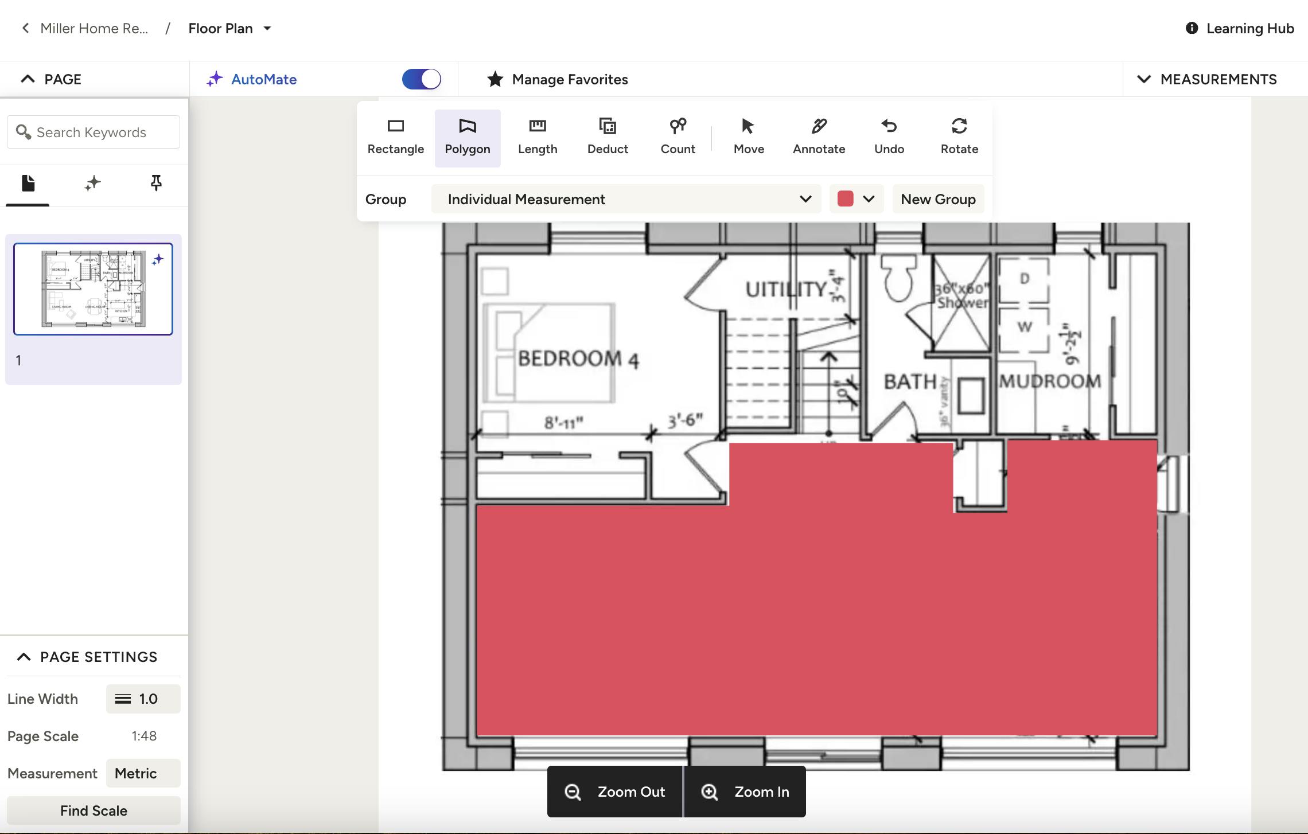This screenshot has width=1308, height=834.
Task: Select the Rectangle measurement tool
Action: [395, 137]
